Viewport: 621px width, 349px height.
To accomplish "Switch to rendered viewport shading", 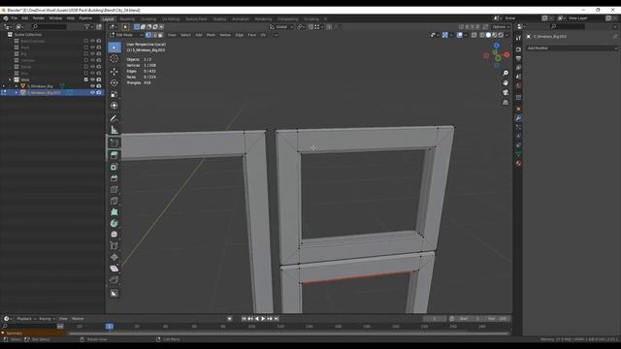I will [x=501, y=35].
